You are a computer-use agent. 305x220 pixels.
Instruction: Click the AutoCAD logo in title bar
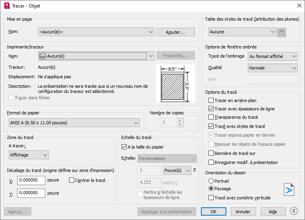tap(7, 6)
